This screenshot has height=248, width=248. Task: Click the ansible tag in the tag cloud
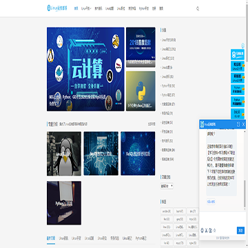point(167,211)
